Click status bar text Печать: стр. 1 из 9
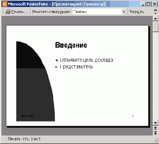Viewport: 159px width, 144px height. click(x=24, y=139)
